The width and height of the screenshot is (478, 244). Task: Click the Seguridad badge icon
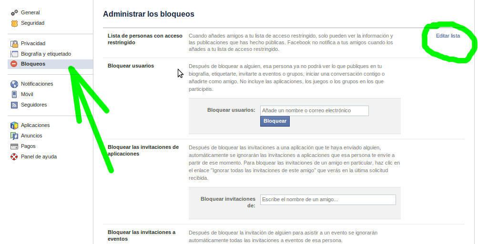[14, 23]
